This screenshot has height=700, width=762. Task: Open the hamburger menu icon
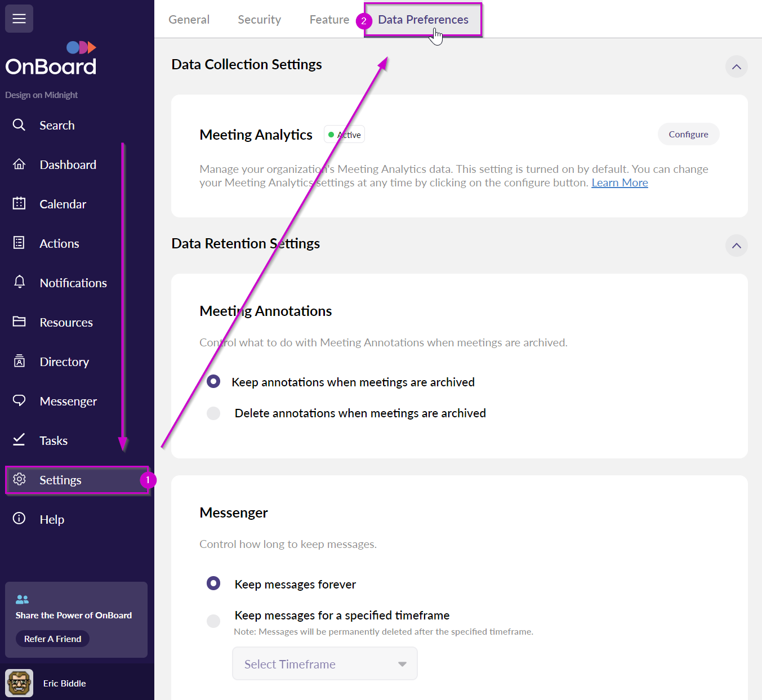(x=19, y=19)
